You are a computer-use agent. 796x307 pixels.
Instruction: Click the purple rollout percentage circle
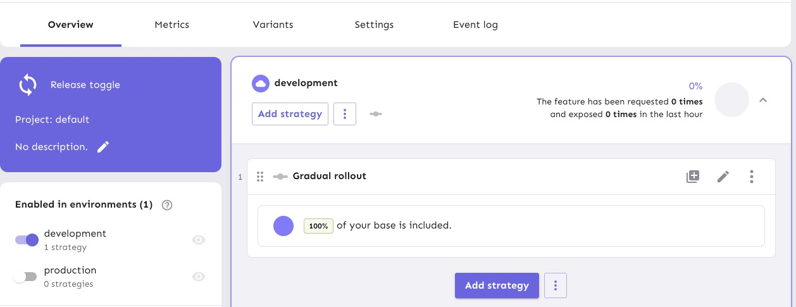(x=283, y=226)
